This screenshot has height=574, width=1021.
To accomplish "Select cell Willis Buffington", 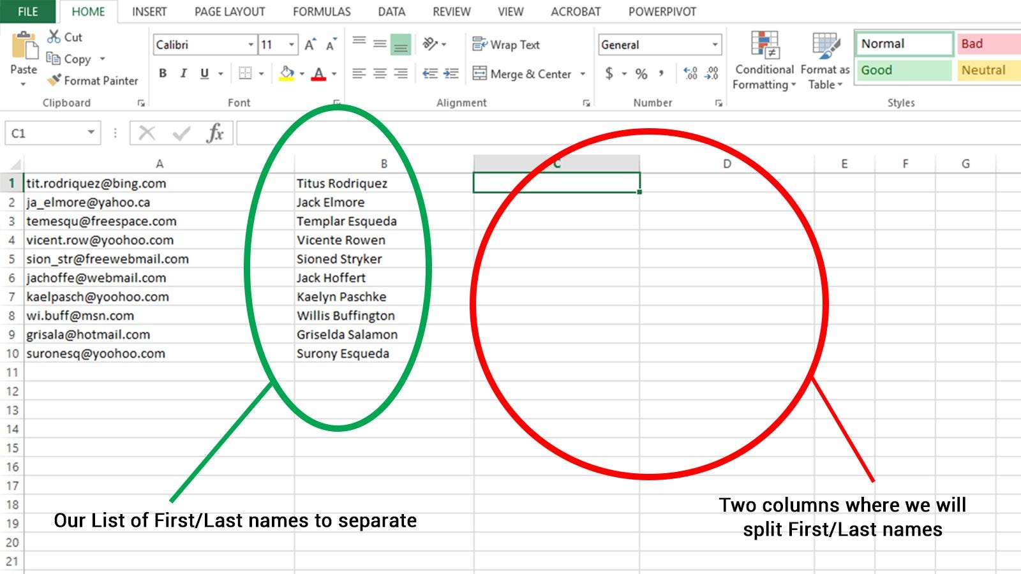I will (x=384, y=316).
